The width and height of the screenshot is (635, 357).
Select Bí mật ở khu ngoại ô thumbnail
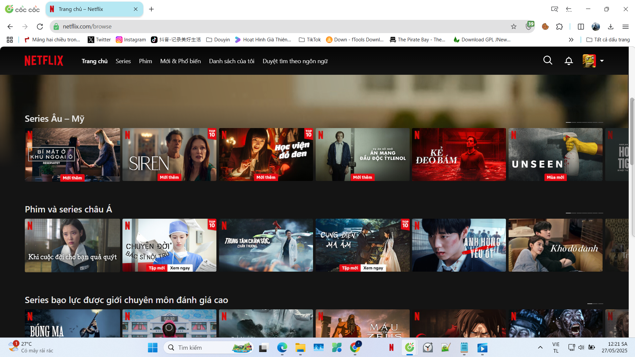coord(72,155)
